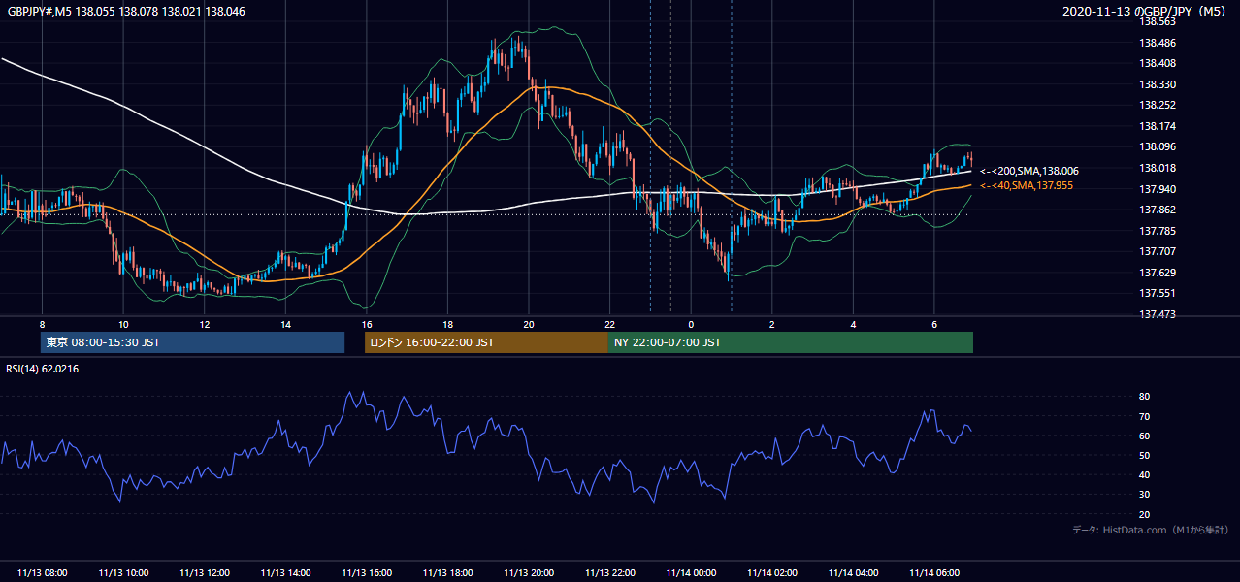Click hour label 14 under price chart

(x=285, y=324)
